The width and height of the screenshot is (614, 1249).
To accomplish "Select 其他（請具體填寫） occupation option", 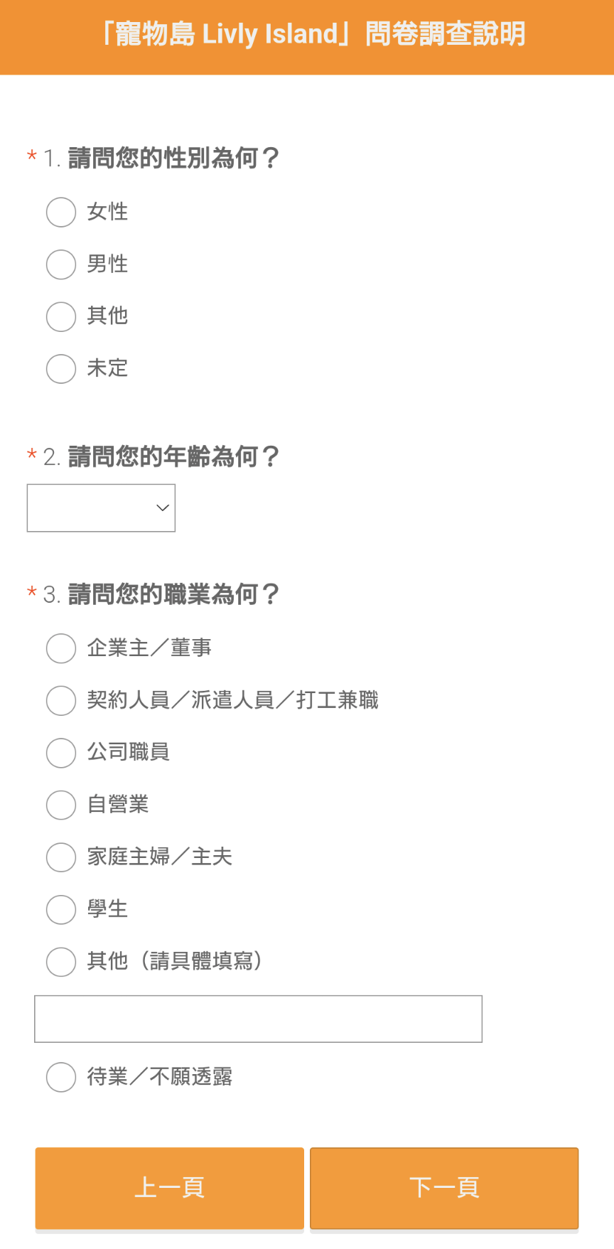I will pos(61,962).
